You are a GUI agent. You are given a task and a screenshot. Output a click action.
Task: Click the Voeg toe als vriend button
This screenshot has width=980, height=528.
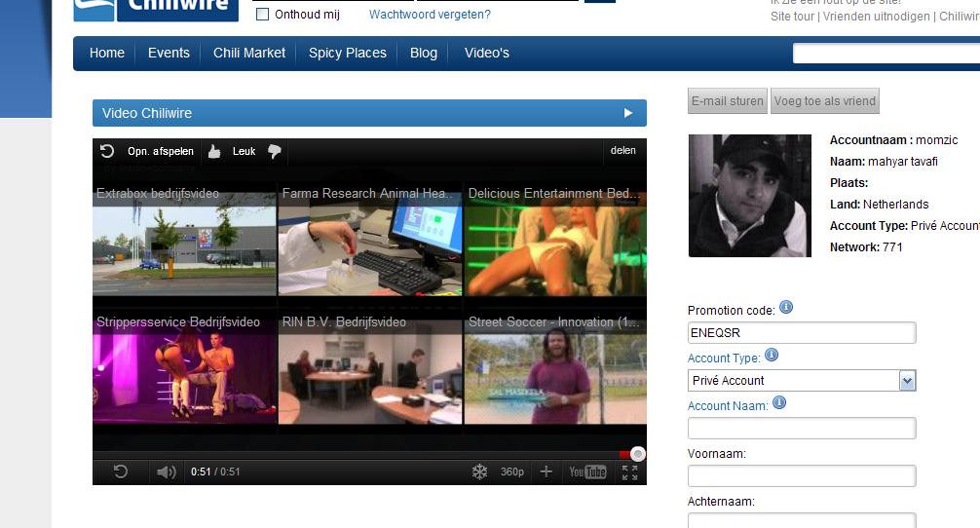click(825, 101)
